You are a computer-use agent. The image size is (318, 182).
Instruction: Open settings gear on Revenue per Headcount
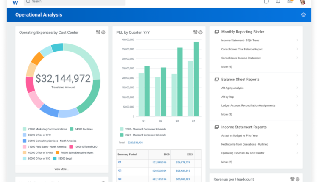pos(298,179)
